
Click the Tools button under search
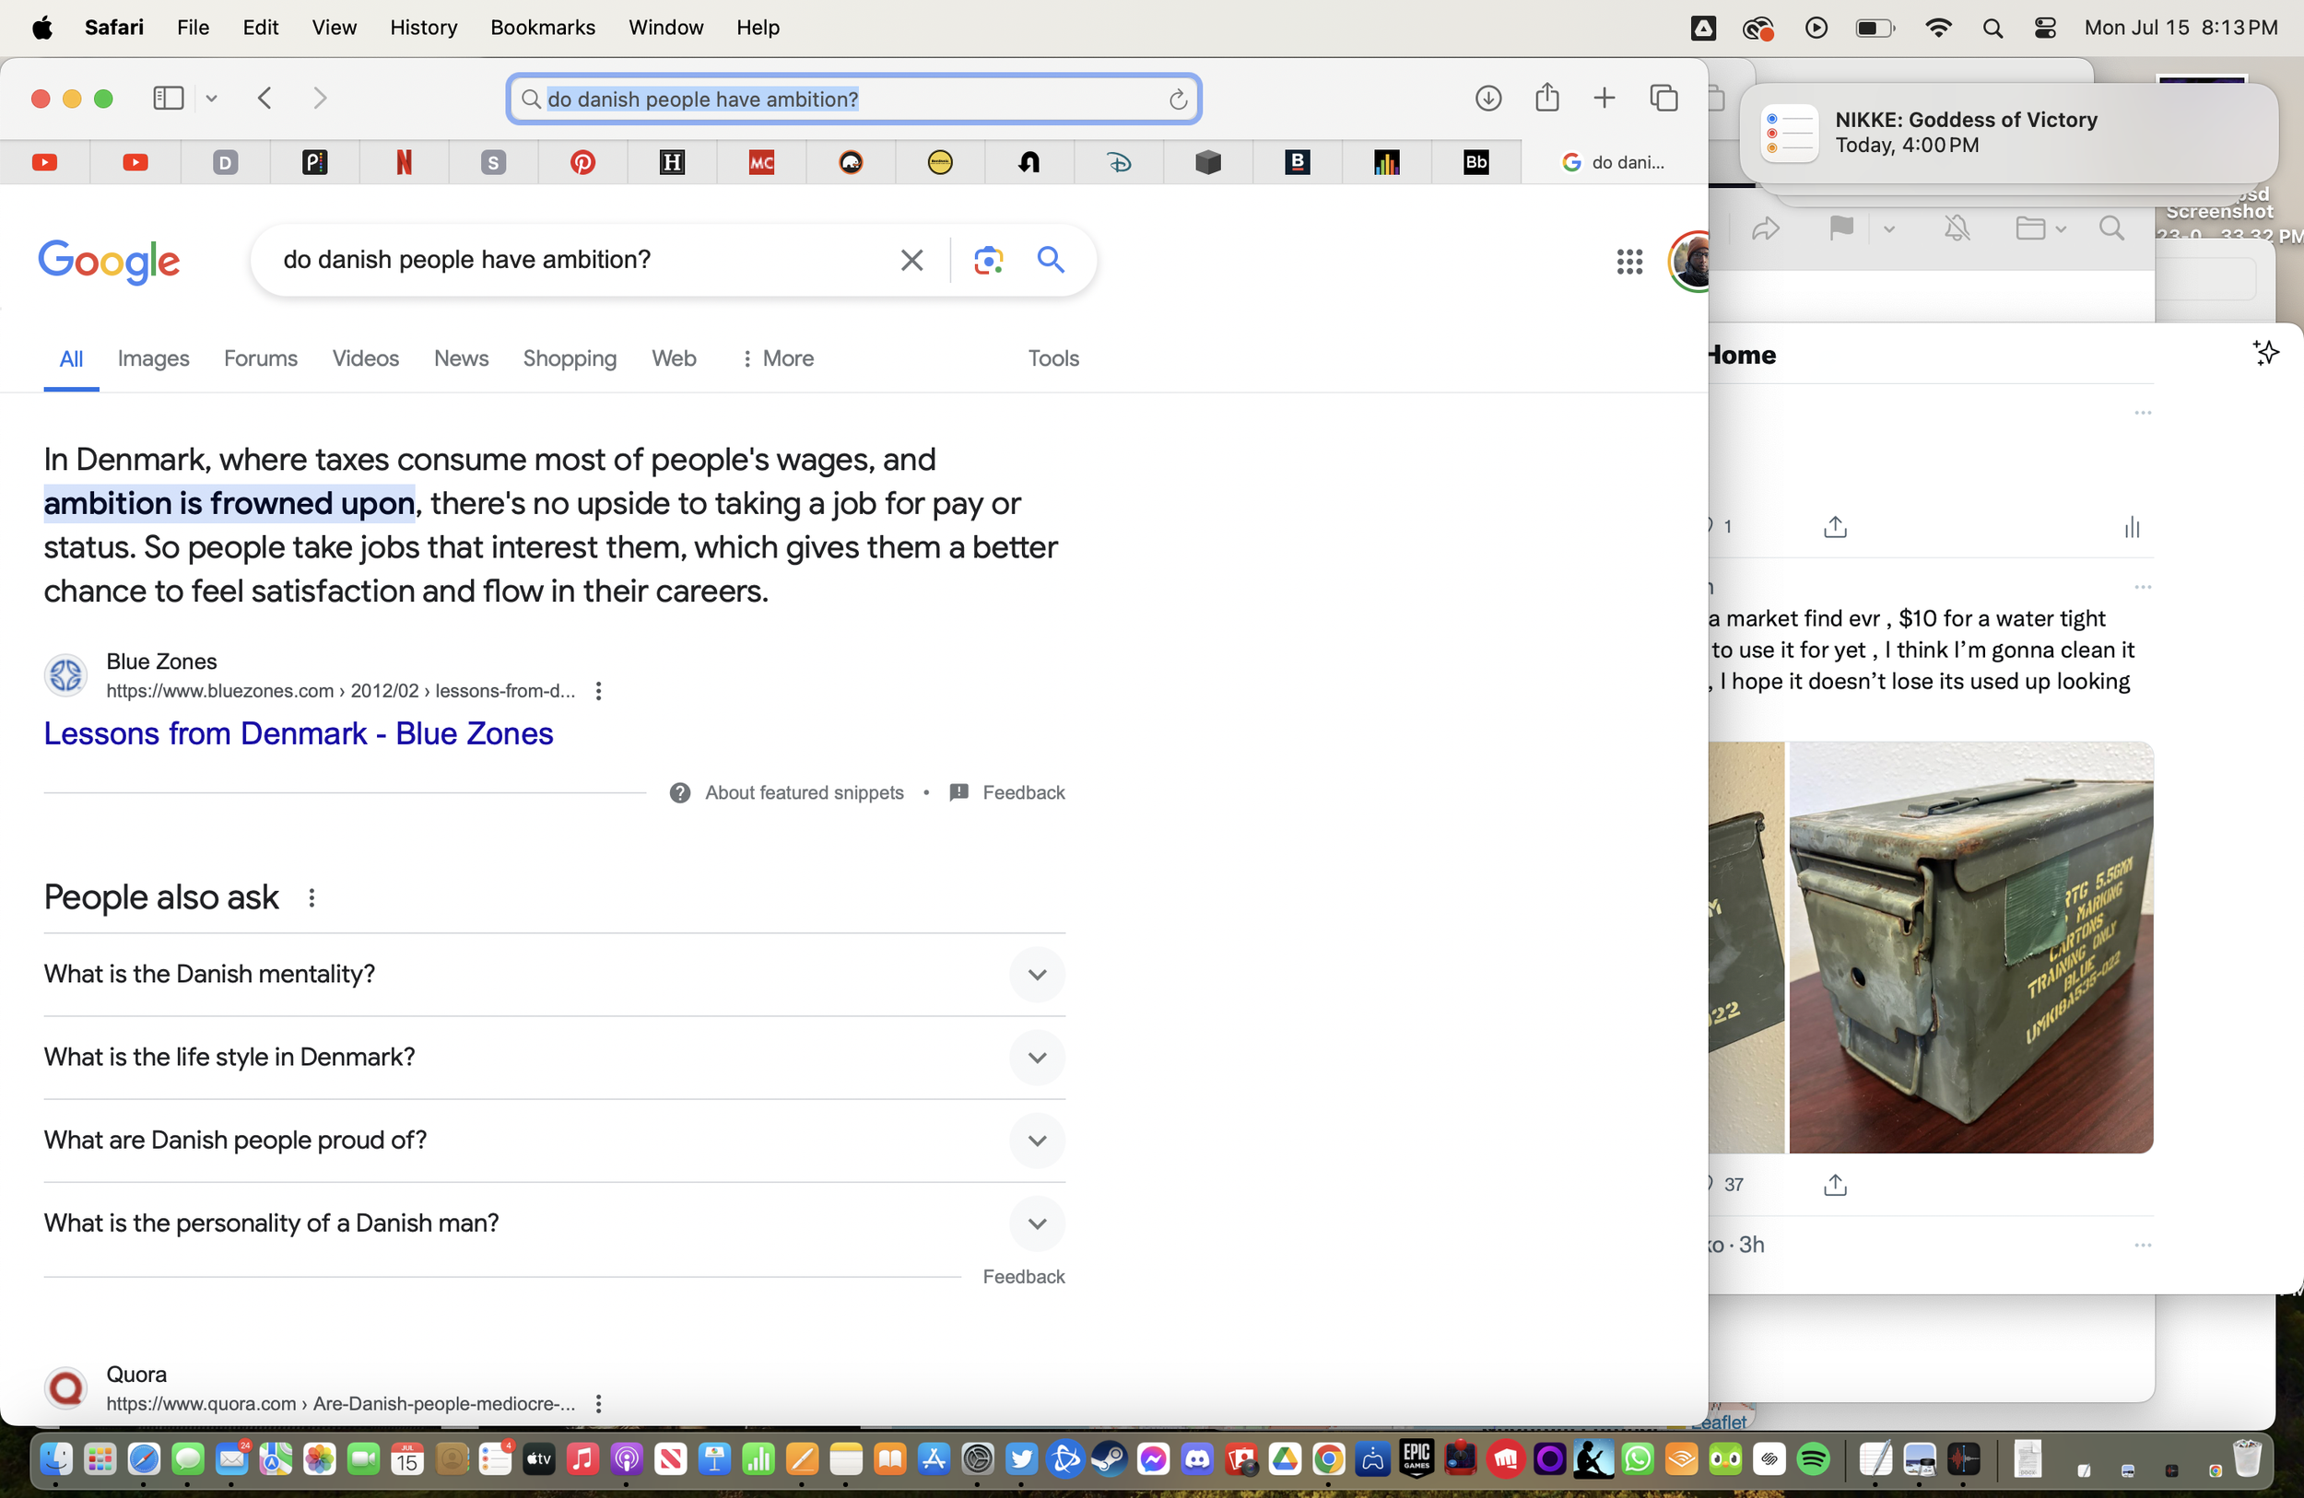[1052, 358]
